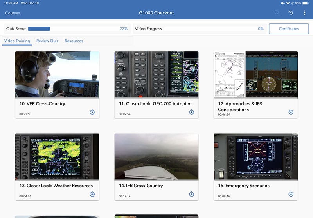Tap the airplane mode status icon
Image resolution: width=313 pixels, height=218 pixels.
point(283,3)
